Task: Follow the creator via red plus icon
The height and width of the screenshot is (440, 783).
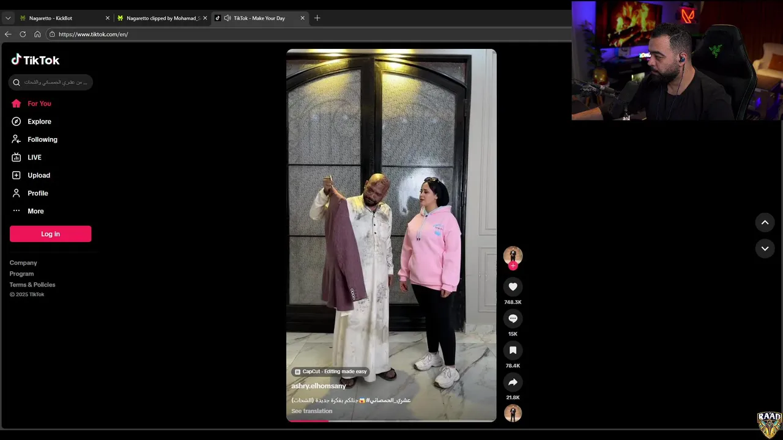Action: pos(513,266)
